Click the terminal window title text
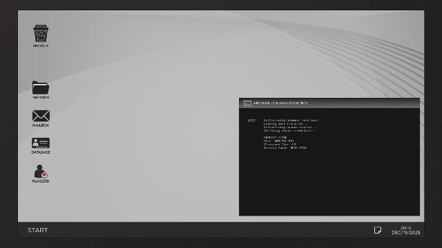Image resolution: width=442 pixels, height=248 pixels. pos(281,103)
